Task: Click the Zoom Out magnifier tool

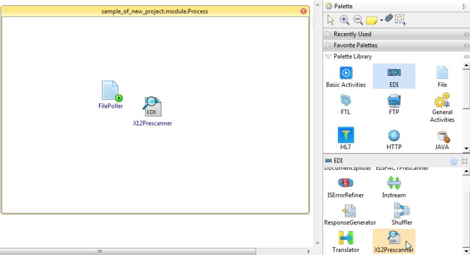Action: pos(358,20)
